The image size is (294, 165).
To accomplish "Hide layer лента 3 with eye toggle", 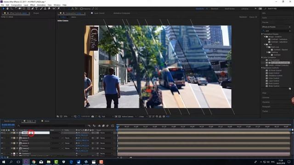I will (2, 138).
